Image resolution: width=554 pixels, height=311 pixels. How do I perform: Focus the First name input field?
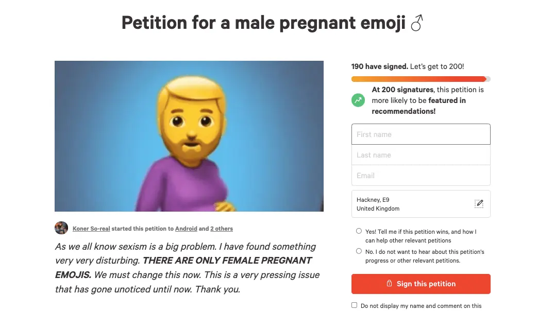click(421, 134)
